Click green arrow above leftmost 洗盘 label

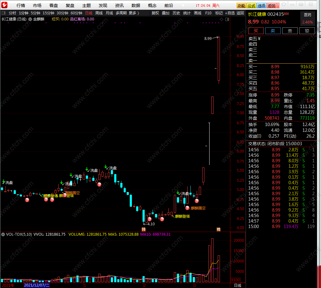(x=3, y=181)
